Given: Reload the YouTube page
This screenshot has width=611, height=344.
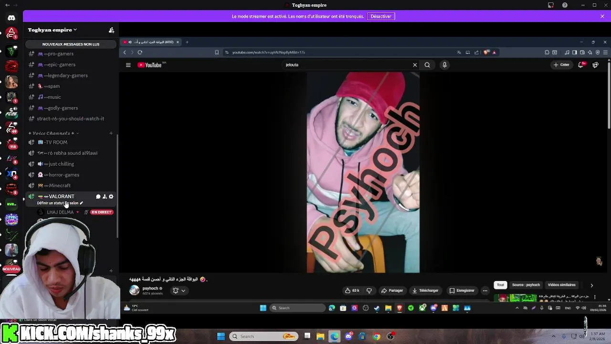Looking at the screenshot, I should coord(140,52).
